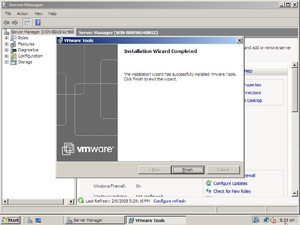Click the Server Manager title bar icon
Viewport: 300px width, 225px height.
(5, 5)
